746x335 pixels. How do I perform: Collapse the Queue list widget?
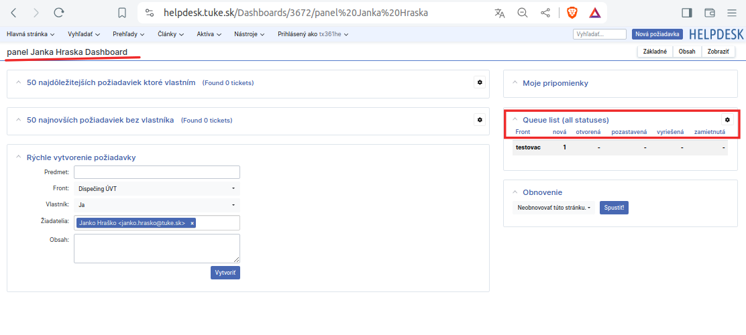[x=515, y=120]
